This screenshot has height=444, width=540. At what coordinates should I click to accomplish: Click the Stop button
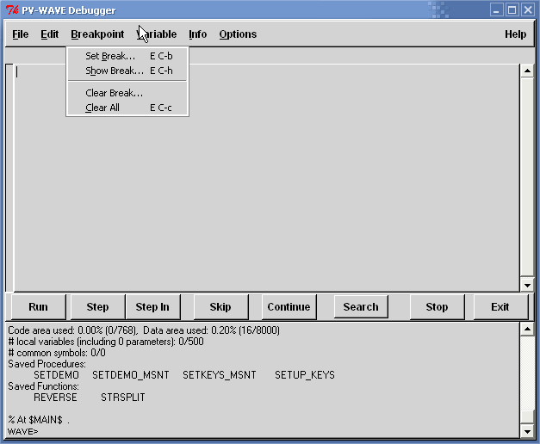tap(437, 306)
